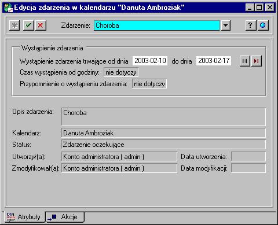Screen dimensions: 278x225
Task: Click the Kalendarz field Danuta Ambroziak
Action: pyautogui.click(x=163, y=133)
